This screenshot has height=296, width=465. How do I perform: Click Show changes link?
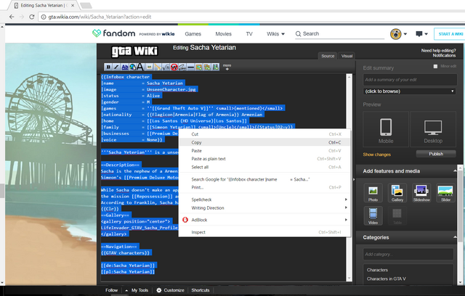pyautogui.click(x=376, y=155)
